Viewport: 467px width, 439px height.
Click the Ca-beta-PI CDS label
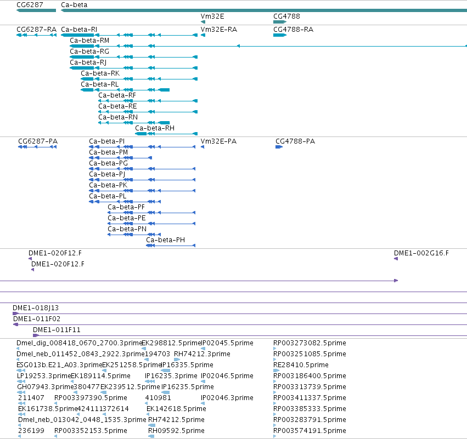pos(106,141)
